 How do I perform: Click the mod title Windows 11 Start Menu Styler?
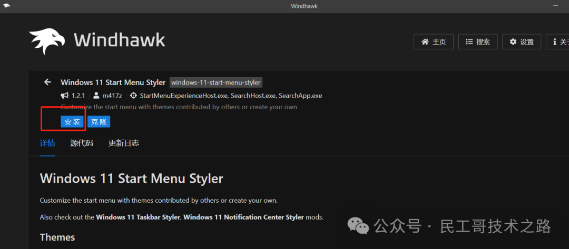[113, 82]
